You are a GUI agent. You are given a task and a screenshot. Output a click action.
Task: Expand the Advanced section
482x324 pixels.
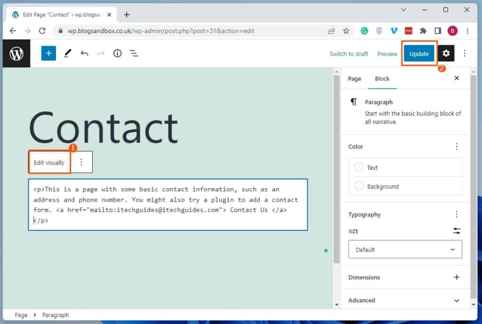tap(405, 300)
